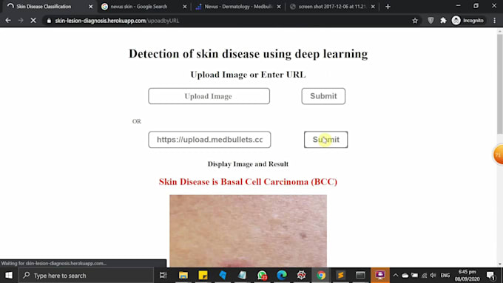Open the Windows Start menu
Viewport: 503px width, 283px height.
click(9, 276)
